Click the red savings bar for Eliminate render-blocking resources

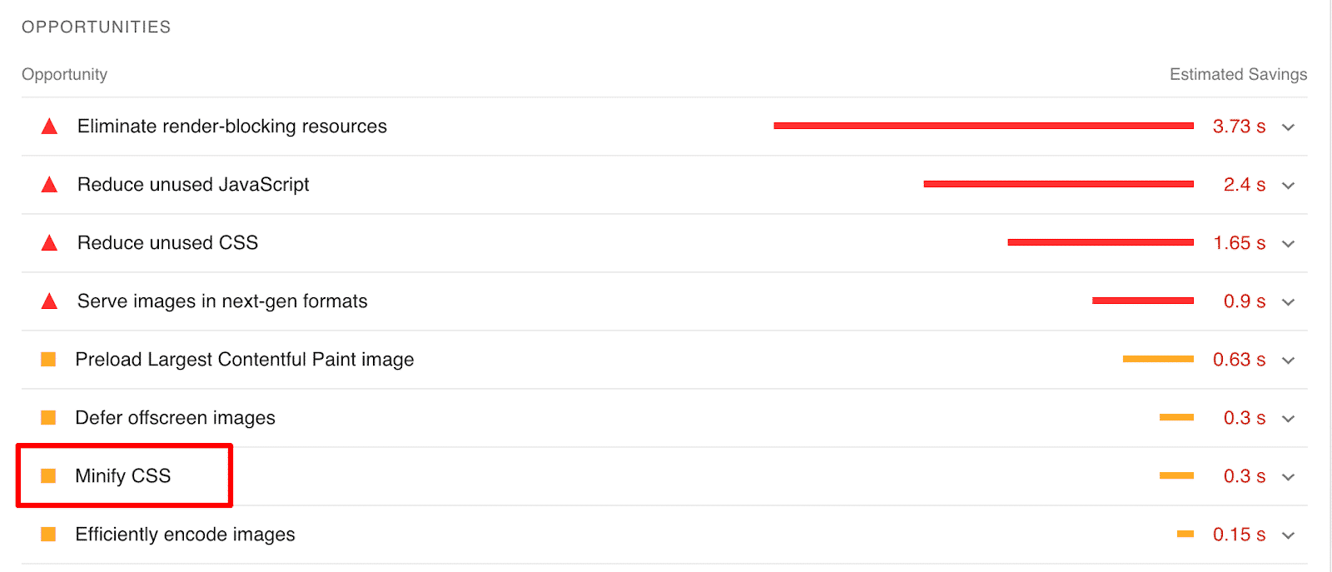coord(982,125)
